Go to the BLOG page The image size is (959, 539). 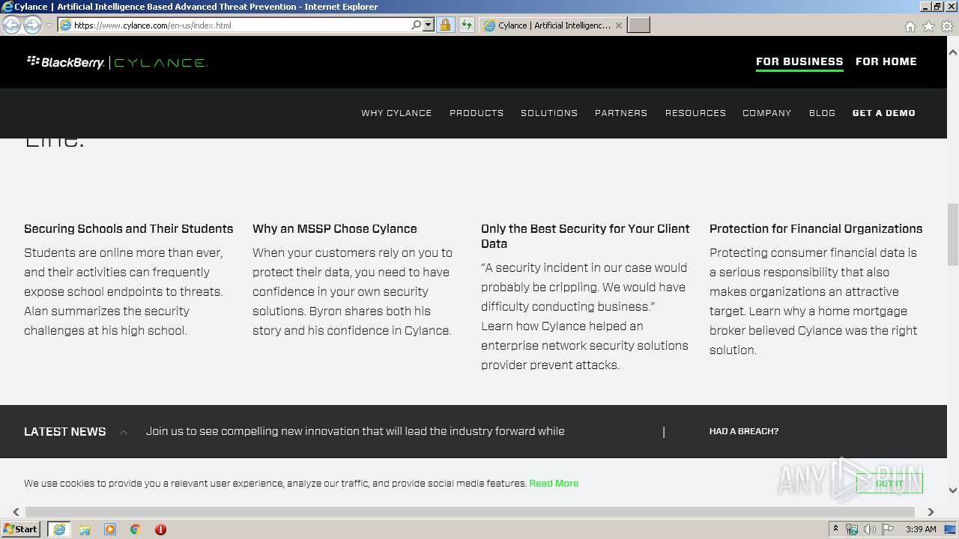(822, 113)
